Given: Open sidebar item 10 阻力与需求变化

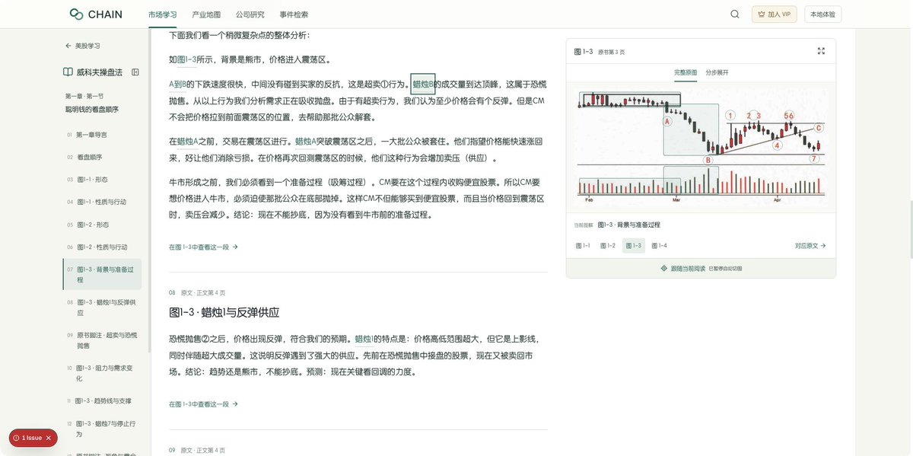Looking at the screenshot, I should 102,373.
